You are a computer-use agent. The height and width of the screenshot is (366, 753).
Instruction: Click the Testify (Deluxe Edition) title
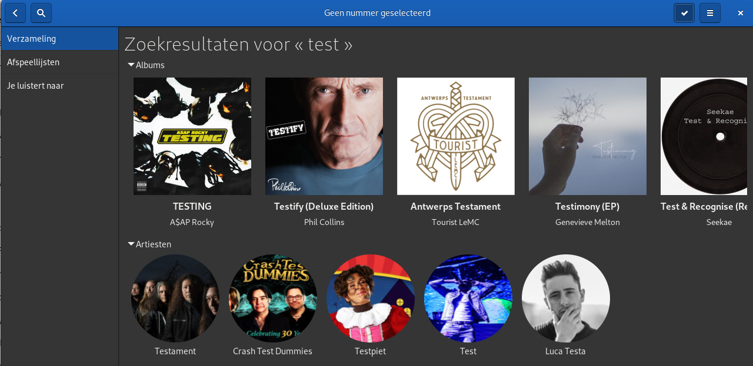[324, 207]
